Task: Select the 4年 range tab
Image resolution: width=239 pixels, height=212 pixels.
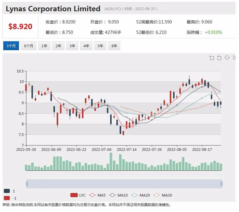Action: [86, 46]
